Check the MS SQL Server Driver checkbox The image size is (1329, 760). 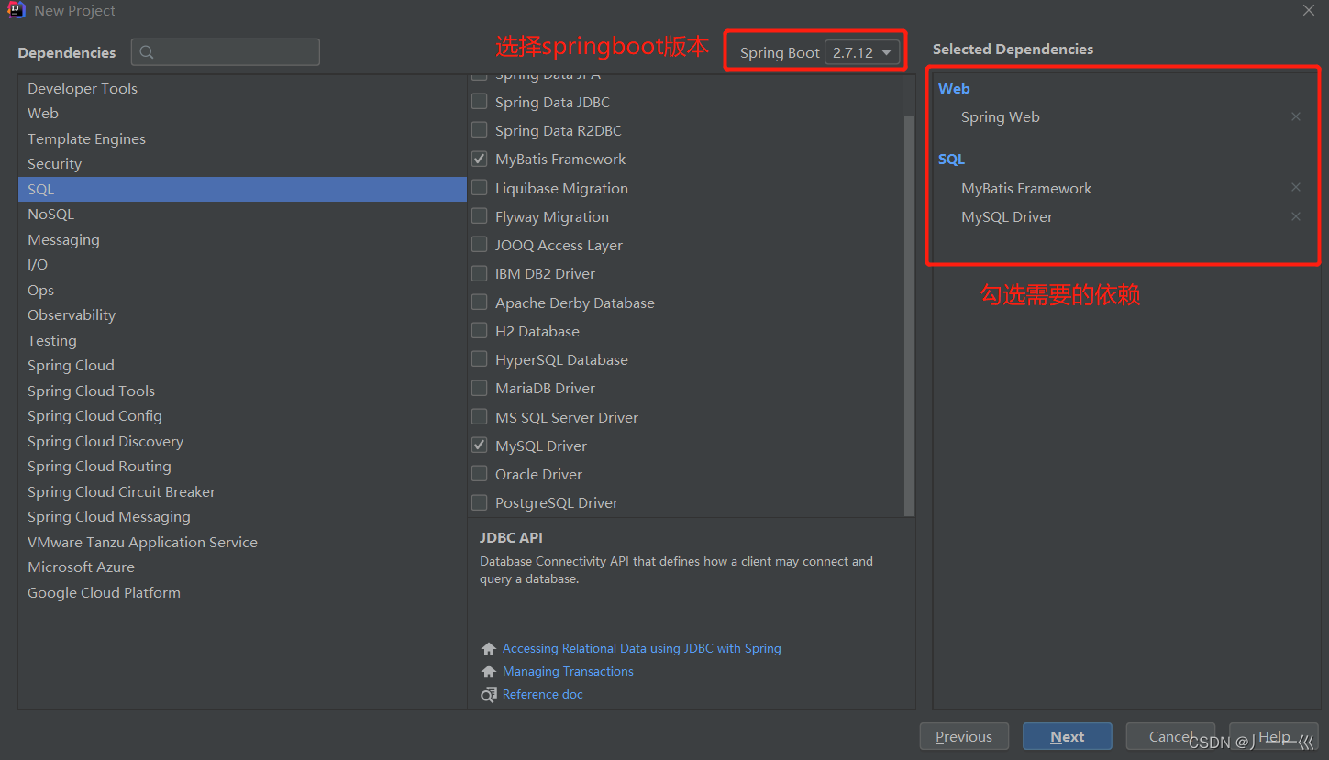[479, 417]
